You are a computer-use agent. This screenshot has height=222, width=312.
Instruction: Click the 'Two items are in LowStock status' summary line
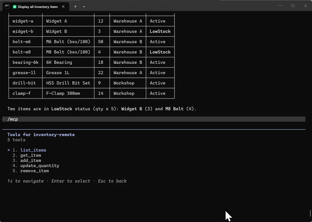coord(102,109)
